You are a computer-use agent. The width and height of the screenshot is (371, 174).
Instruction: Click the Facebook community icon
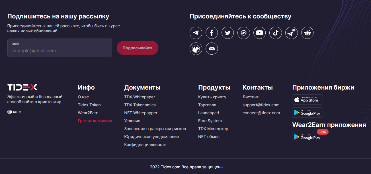[212, 33]
